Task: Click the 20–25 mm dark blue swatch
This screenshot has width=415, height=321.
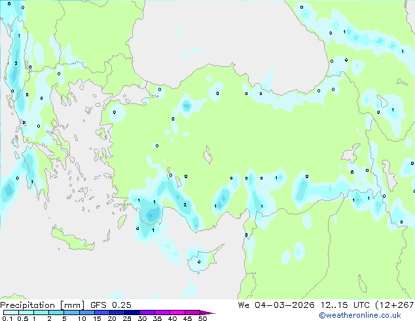Action: (x=117, y=312)
